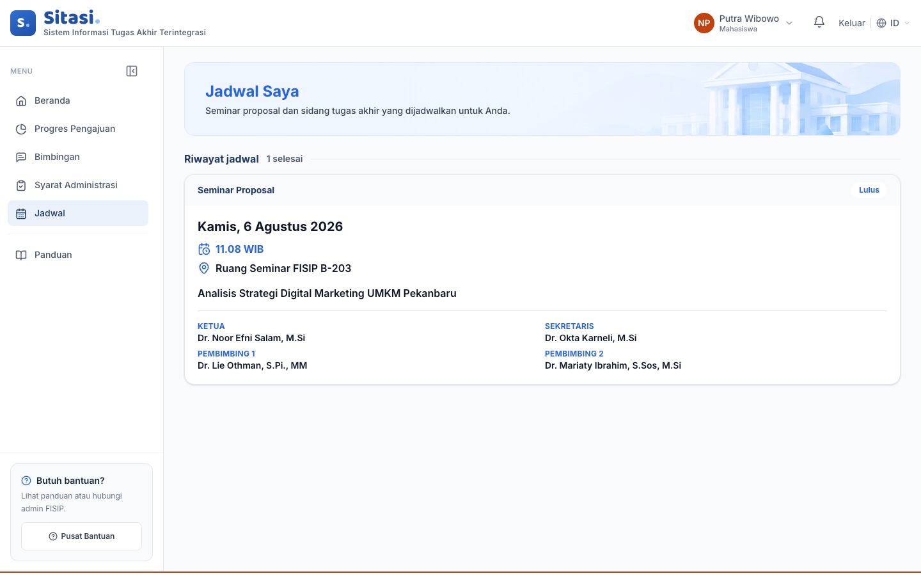
Task: Click the clock icon beside 11.08 WIB
Action: point(204,249)
